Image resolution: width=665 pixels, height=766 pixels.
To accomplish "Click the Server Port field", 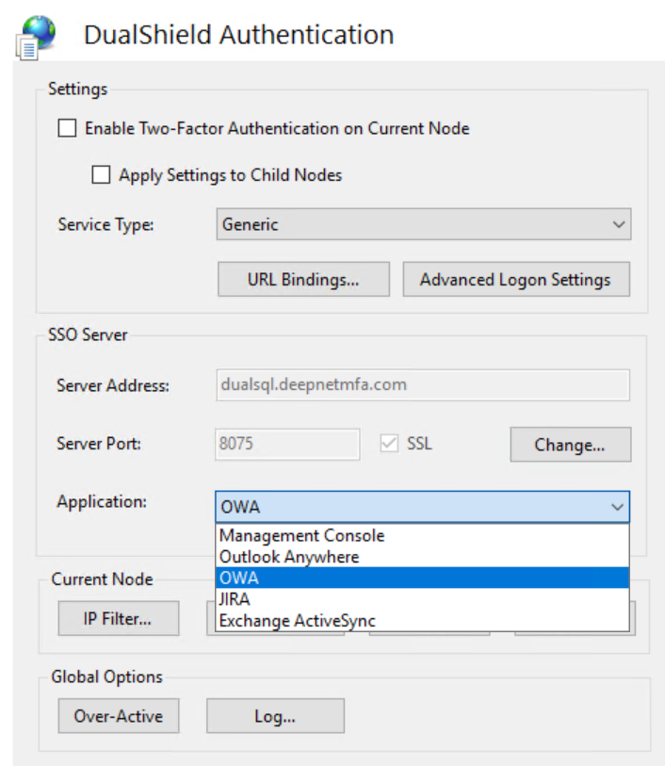I will [x=287, y=443].
